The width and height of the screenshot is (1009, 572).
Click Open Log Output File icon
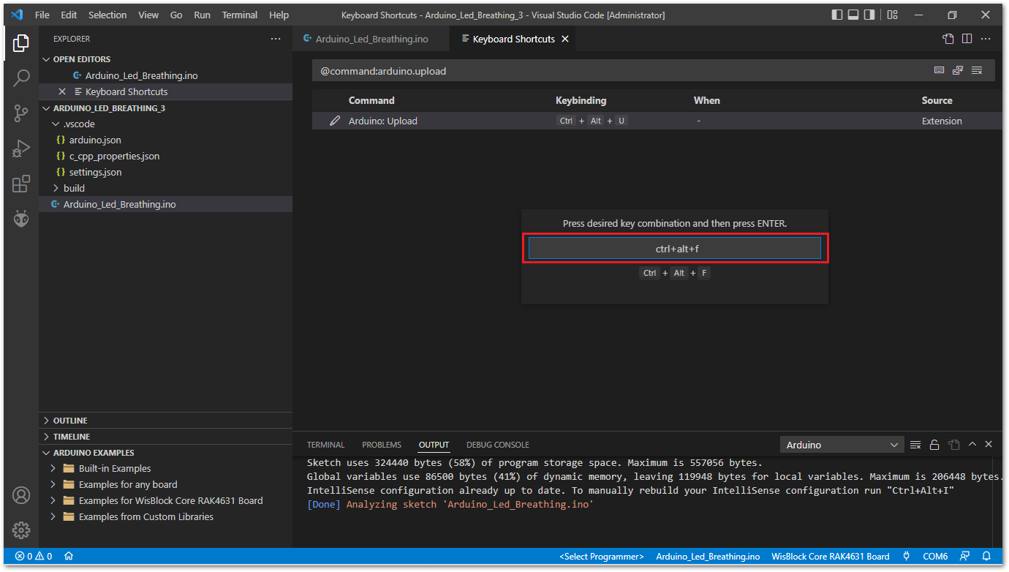coord(953,445)
